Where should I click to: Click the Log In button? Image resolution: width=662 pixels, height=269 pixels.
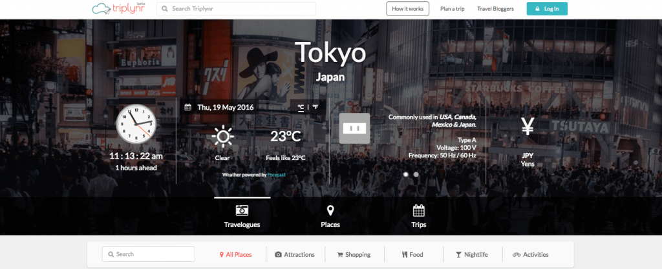[x=547, y=9]
